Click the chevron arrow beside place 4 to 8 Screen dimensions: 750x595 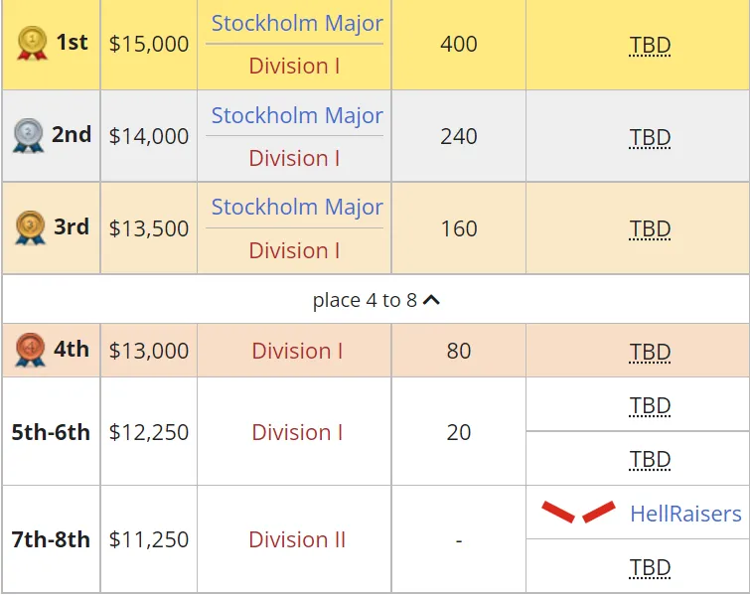pos(431,300)
